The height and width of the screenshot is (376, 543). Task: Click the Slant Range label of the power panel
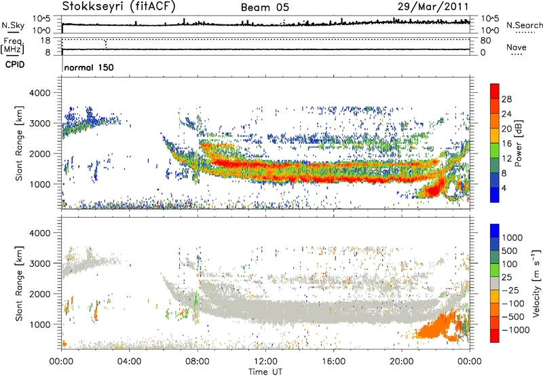(19, 143)
